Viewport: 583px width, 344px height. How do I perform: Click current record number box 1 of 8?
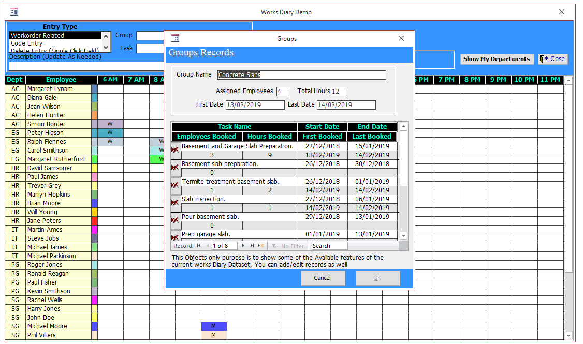coord(225,246)
